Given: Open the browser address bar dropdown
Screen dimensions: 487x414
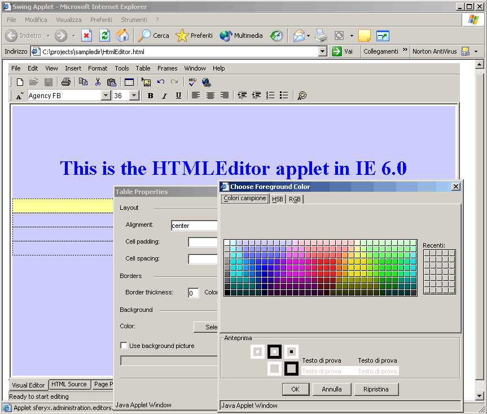Looking at the screenshot, I should pos(322,51).
